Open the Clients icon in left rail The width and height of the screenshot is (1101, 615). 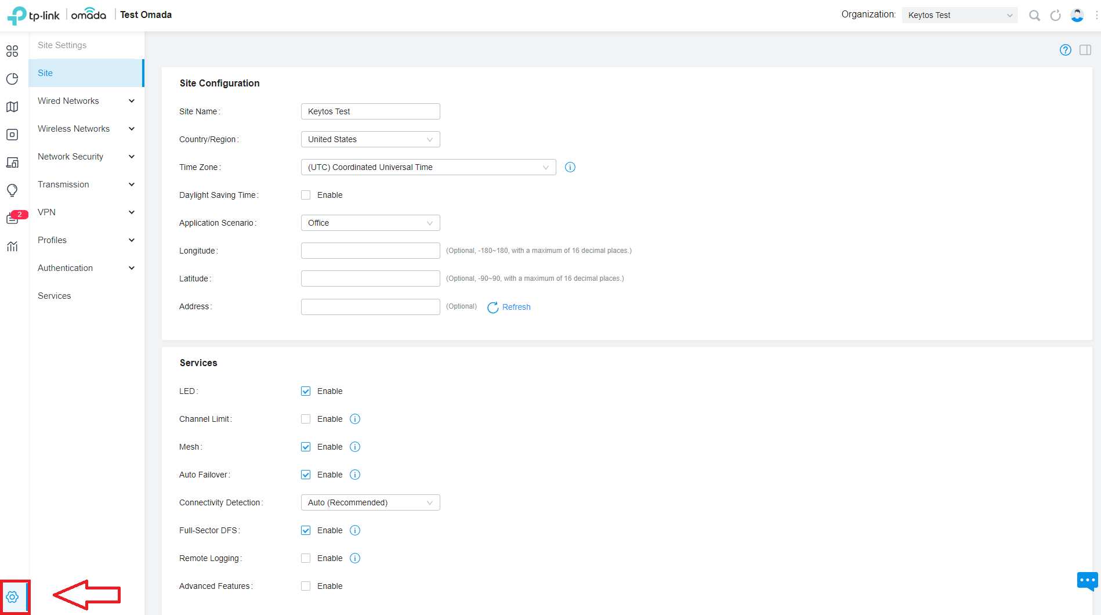tap(12, 162)
